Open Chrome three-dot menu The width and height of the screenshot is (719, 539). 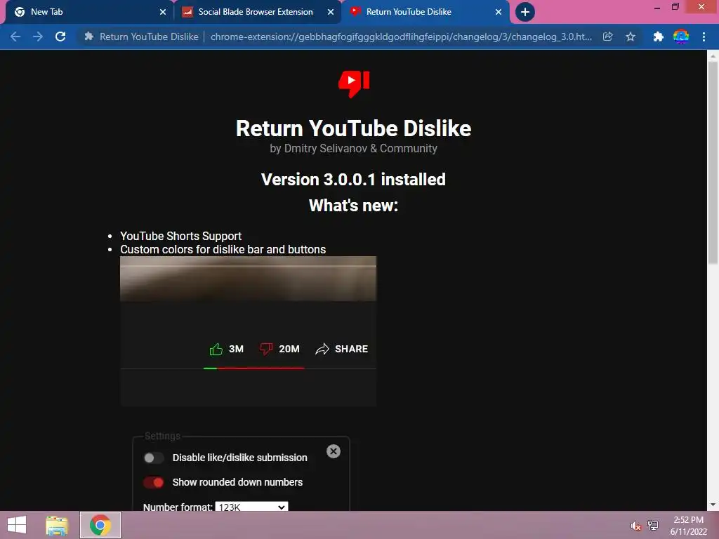[x=704, y=36]
